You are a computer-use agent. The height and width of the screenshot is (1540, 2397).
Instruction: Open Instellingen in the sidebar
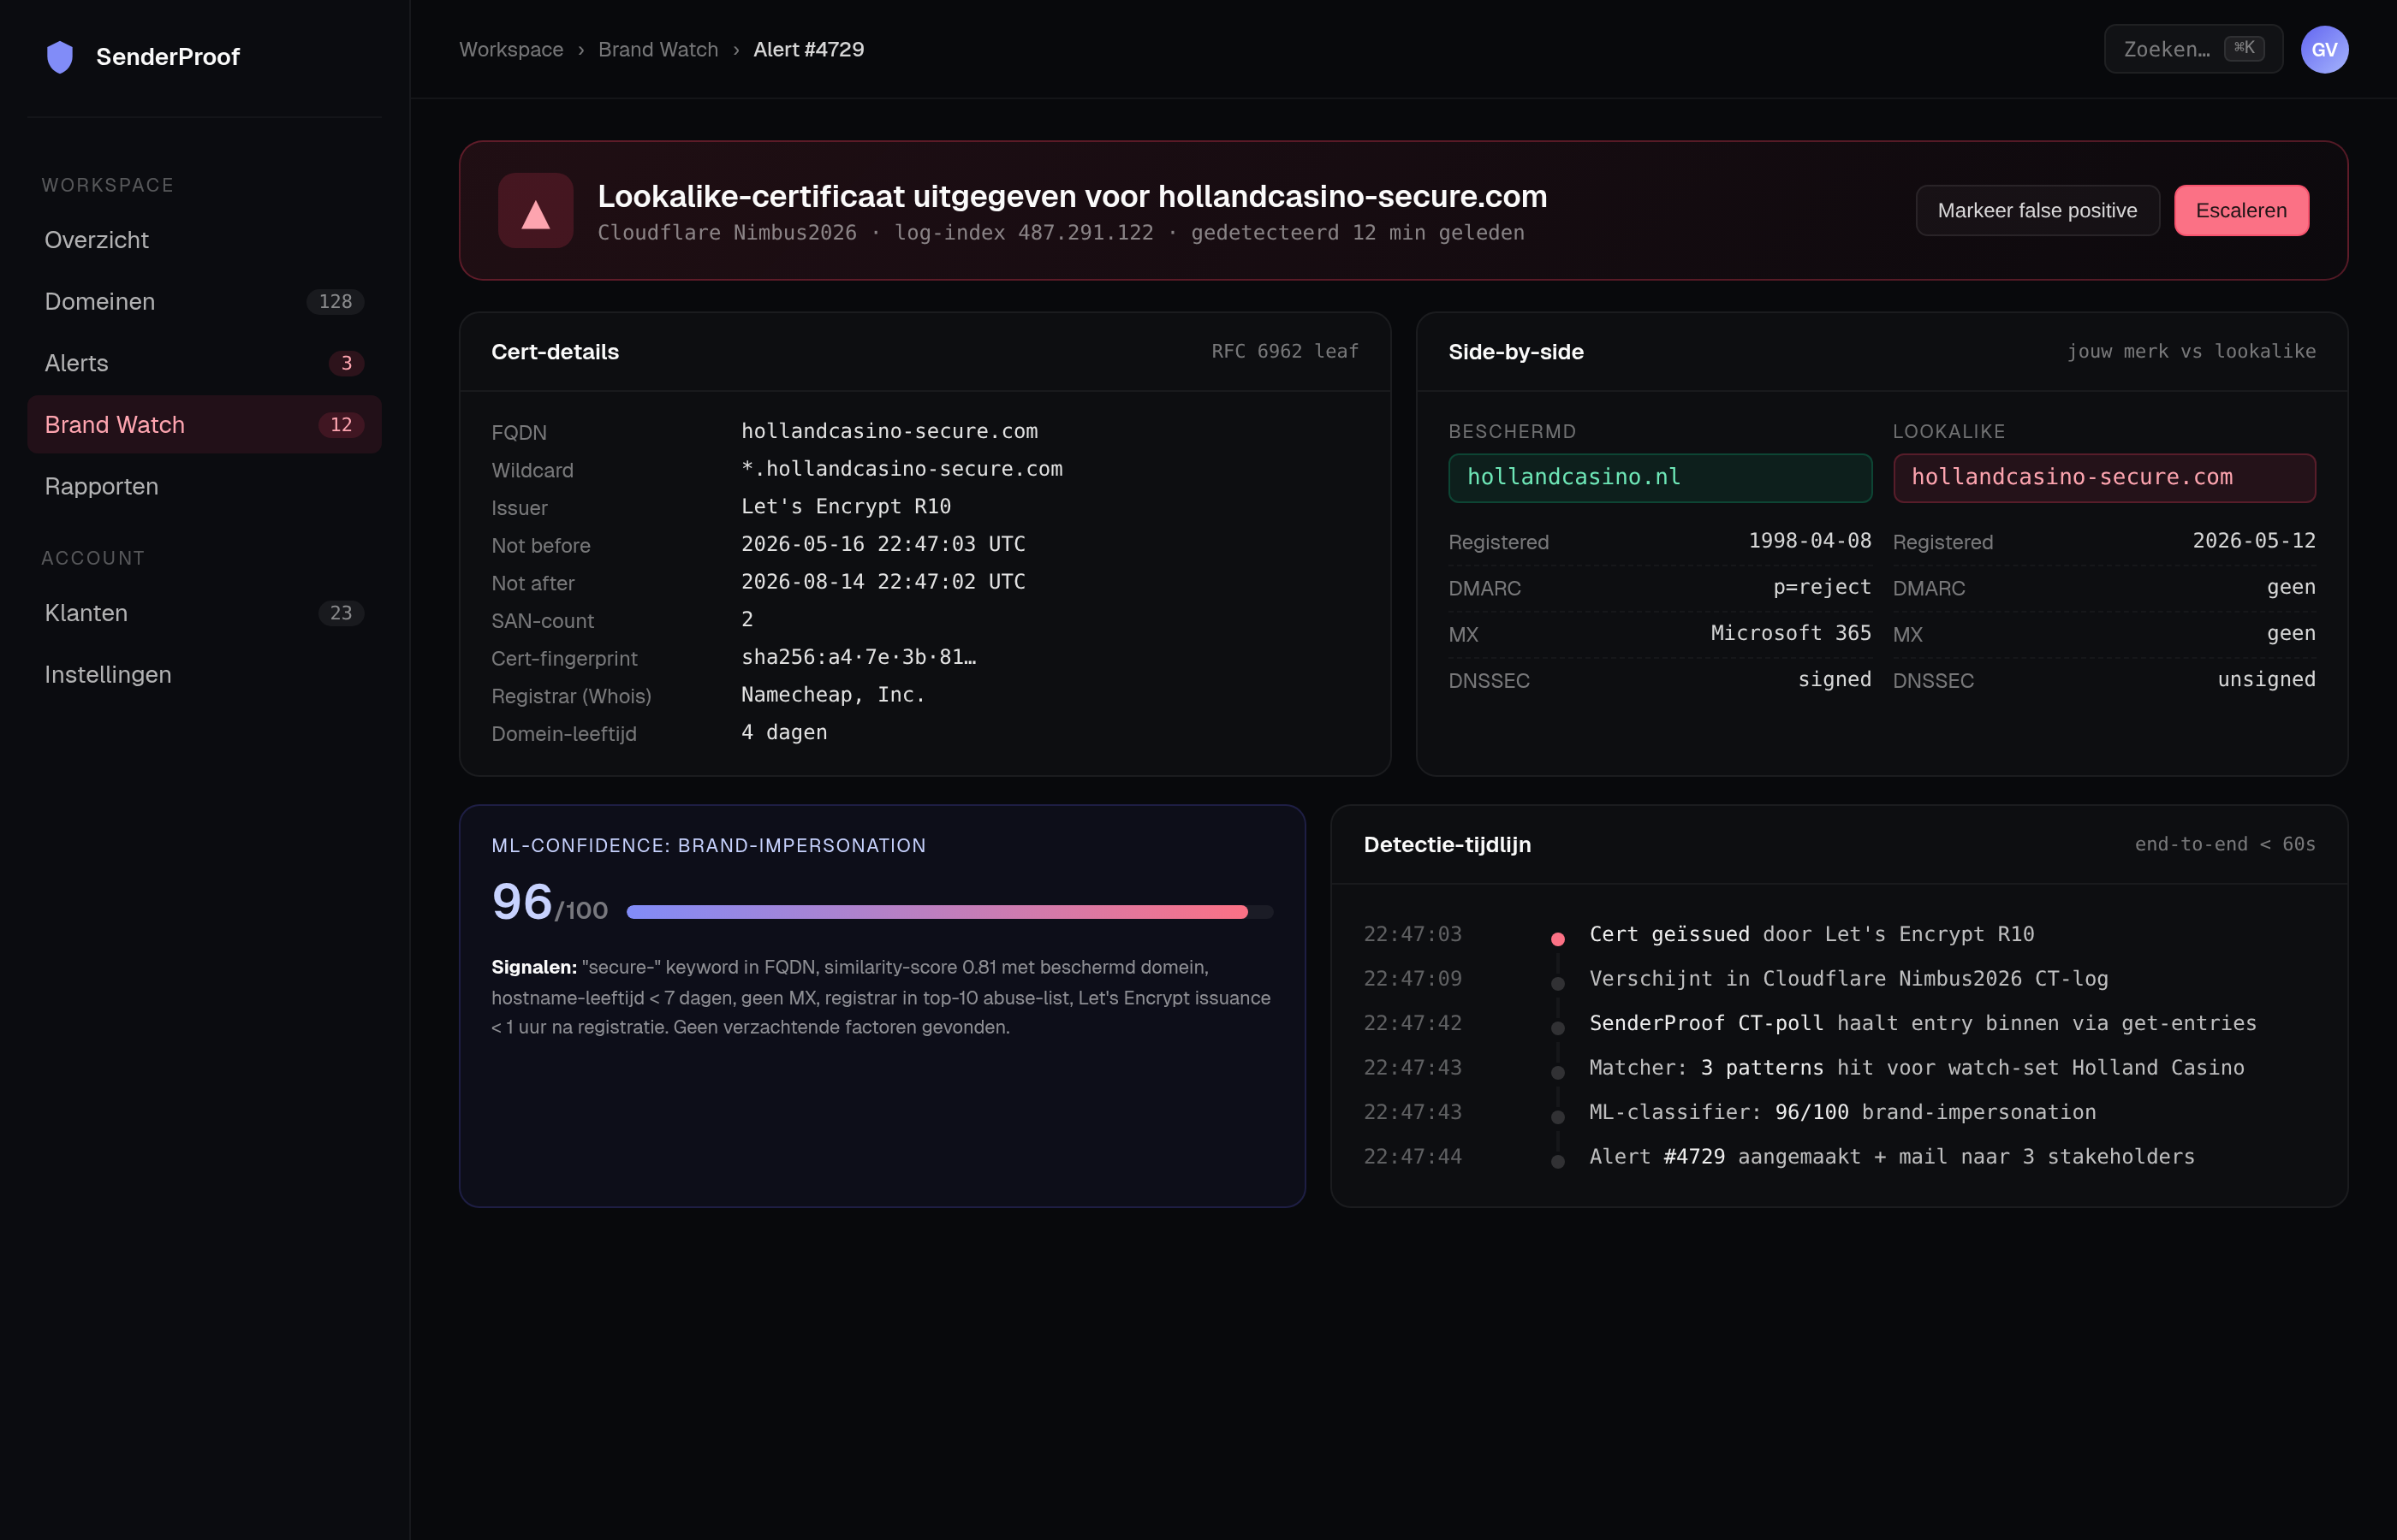(204, 674)
